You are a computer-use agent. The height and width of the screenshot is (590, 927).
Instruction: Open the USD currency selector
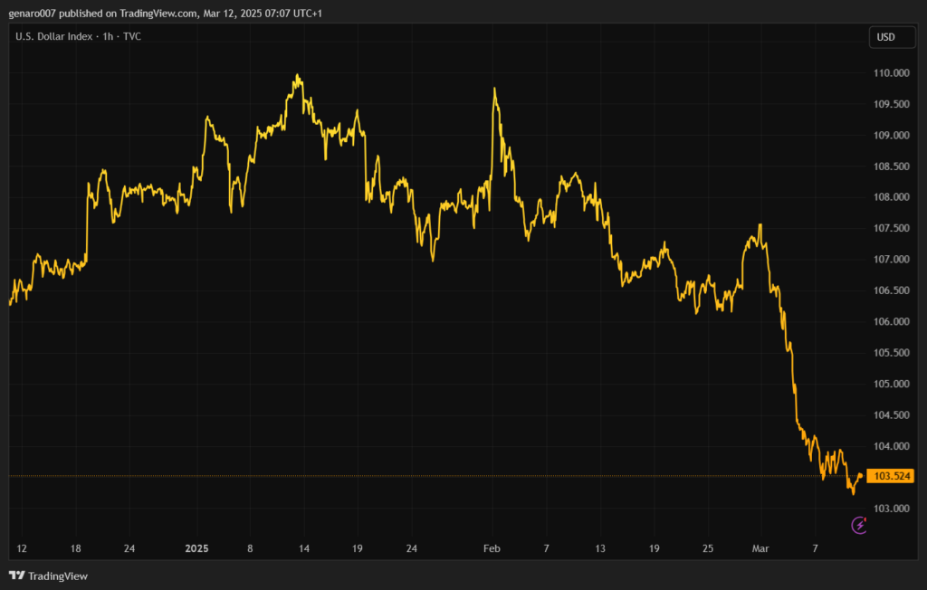tap(885, 37)
